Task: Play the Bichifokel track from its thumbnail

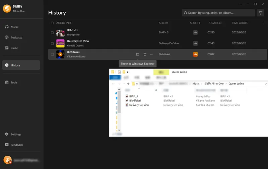Action: (60, 54)
